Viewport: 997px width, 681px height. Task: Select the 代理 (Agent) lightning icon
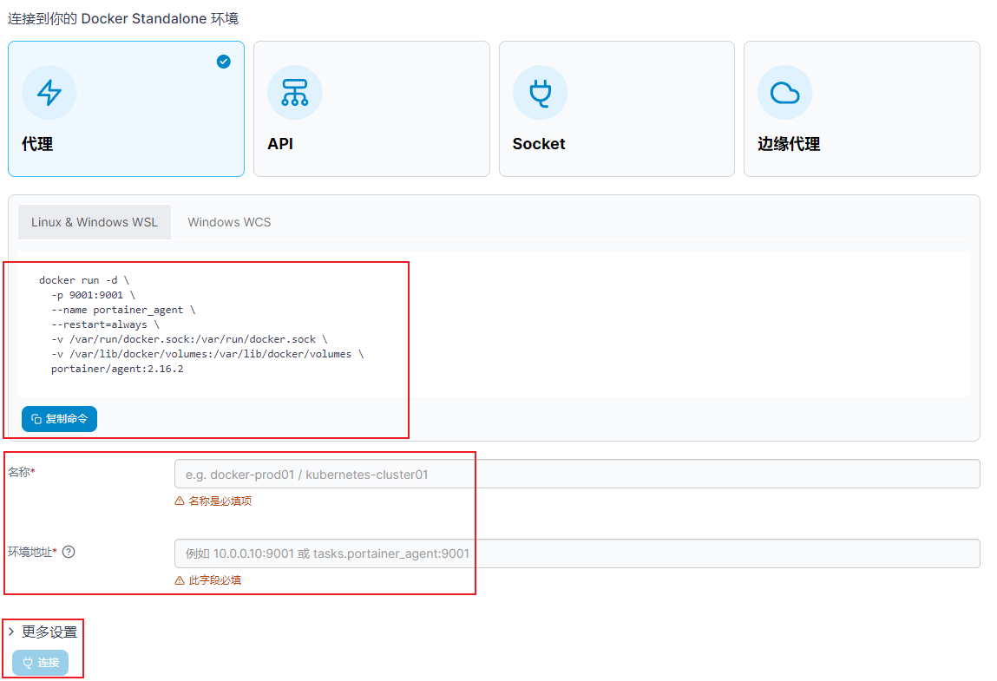pos(49,93)
